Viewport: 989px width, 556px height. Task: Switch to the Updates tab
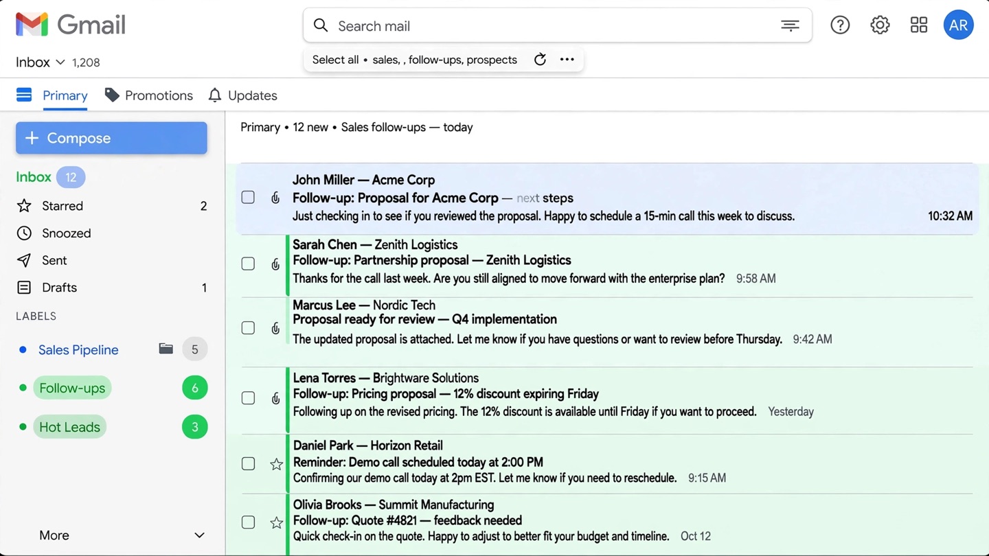(x=252, y=95)
